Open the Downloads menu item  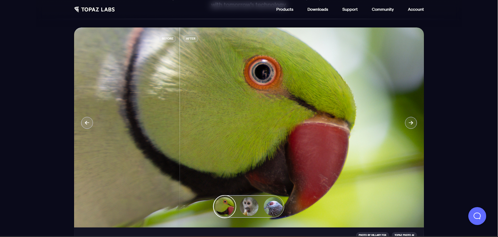click(x=317, y=9)
